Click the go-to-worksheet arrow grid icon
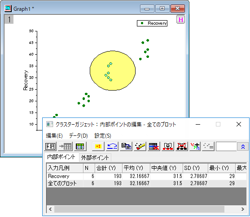Image resolution: width=250 pixels, height=217 pixels. 65,146
